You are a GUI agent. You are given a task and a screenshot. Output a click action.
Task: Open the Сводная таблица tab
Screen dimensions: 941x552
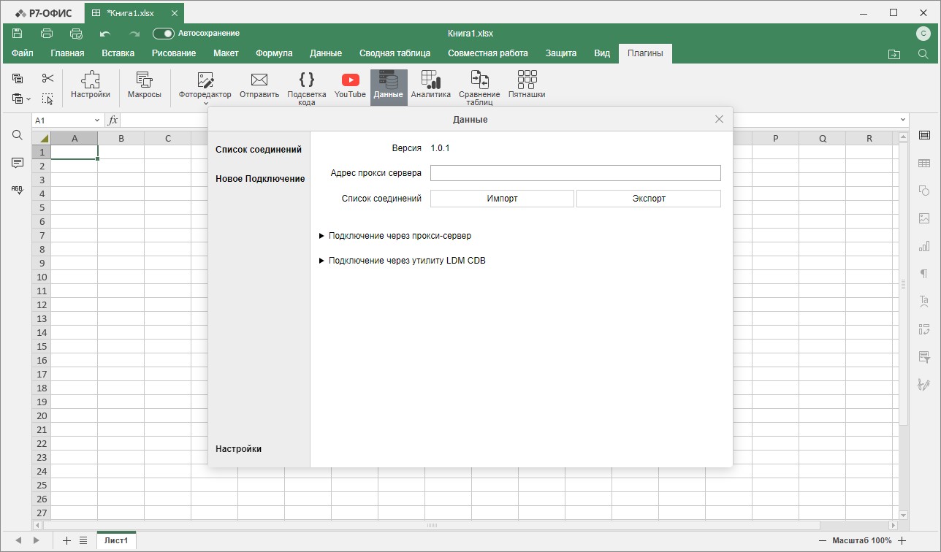tap(395, 53)
